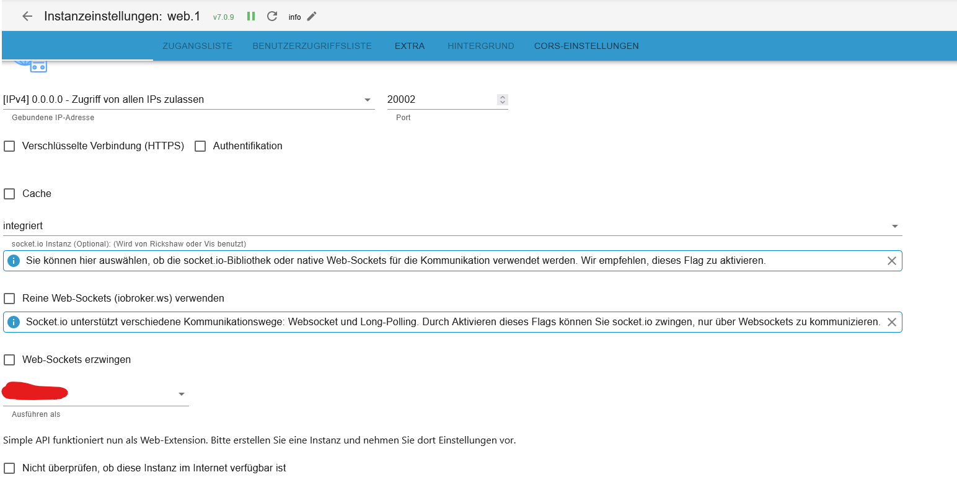
Task: Enable Verschlüsselte Verbindung (HTTPS) checkbox
Action: (10, 146)
